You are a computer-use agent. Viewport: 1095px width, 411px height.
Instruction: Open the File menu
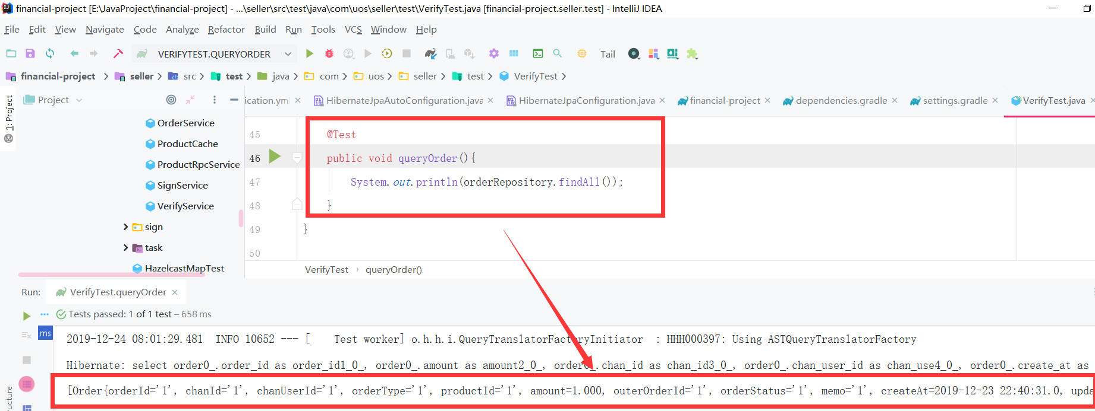click(x=12, y=29)
